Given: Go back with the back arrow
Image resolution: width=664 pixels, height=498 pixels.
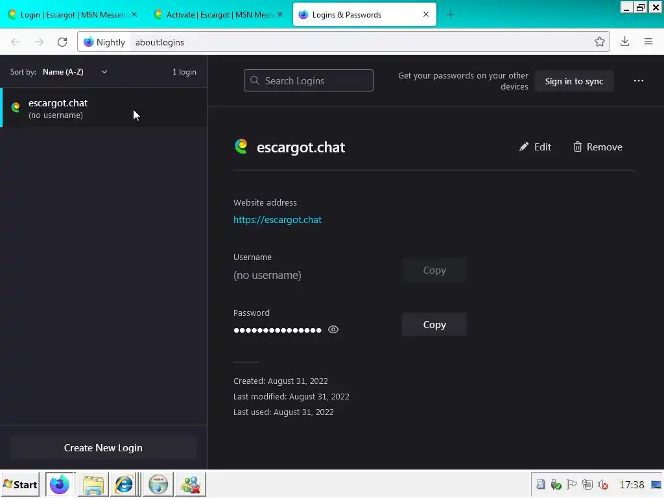Looking at the screenshot, I should [16, 42].
